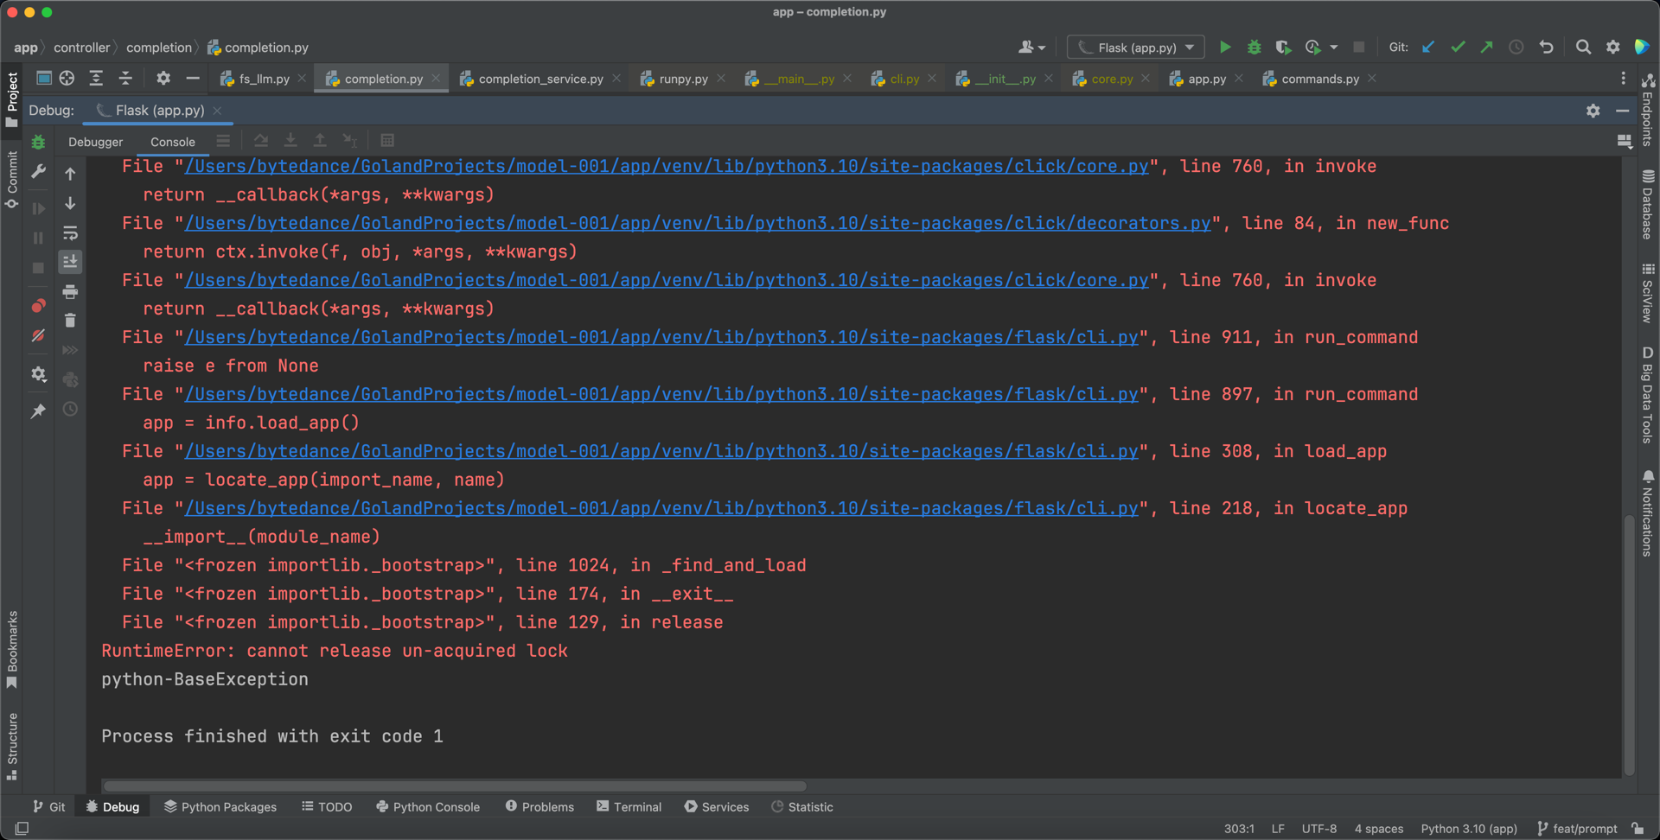Open the Flask (app.py) run configuration dropdown
This screenshot has width=1660, height=840.
pyautogui.click(x=1136, y=48)
